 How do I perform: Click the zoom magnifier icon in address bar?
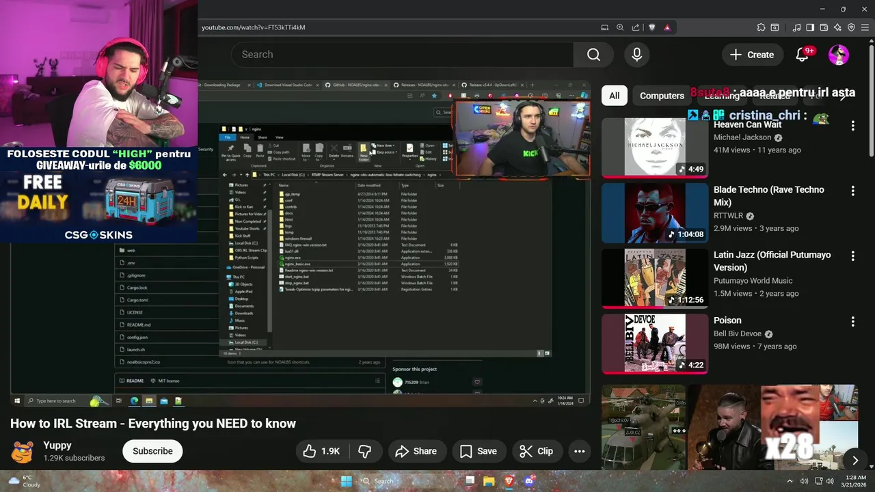point(620,27)
